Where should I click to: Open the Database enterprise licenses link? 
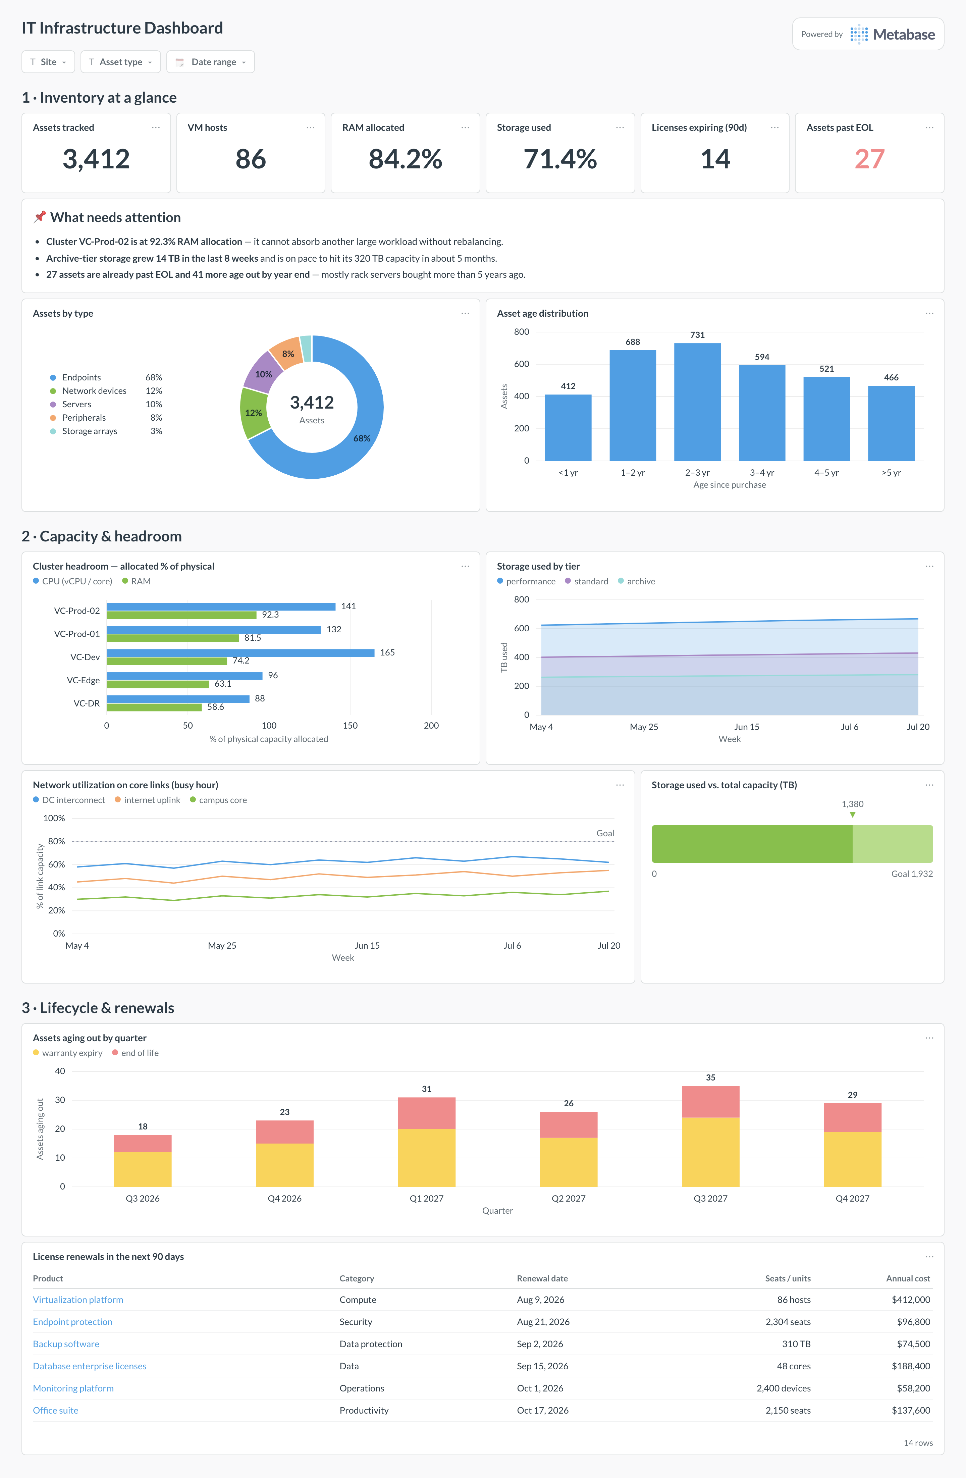coord(90,1366)
